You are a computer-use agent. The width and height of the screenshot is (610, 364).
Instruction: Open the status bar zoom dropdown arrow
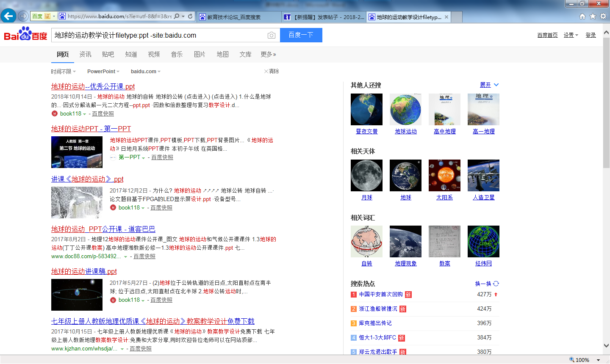tap(599, 360)
